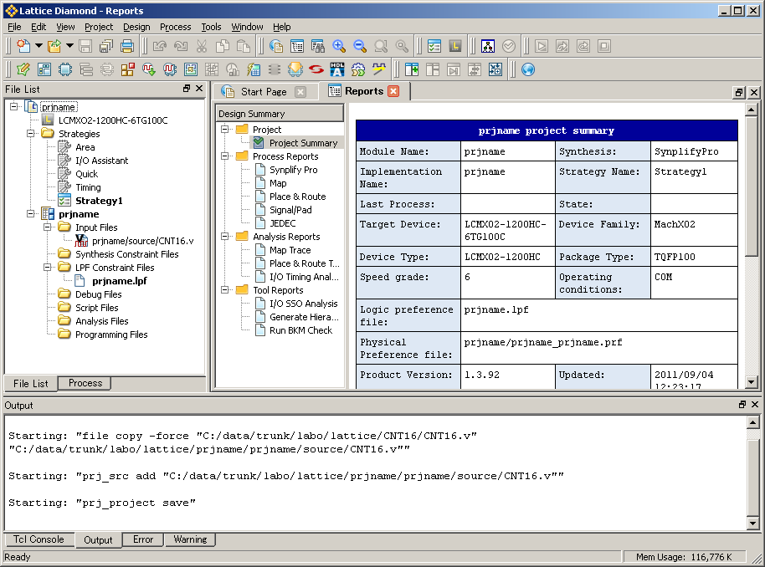Image resolution: width=765 pixels, height=567 pixels.
Task: Click the split tab group add icon
Action: pyautogui.click(x=412, y=69)
